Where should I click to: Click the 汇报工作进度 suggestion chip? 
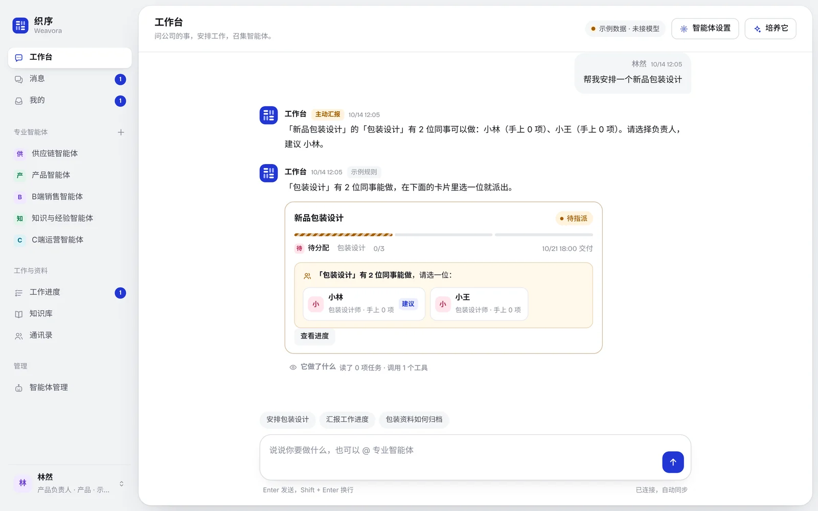347,420
